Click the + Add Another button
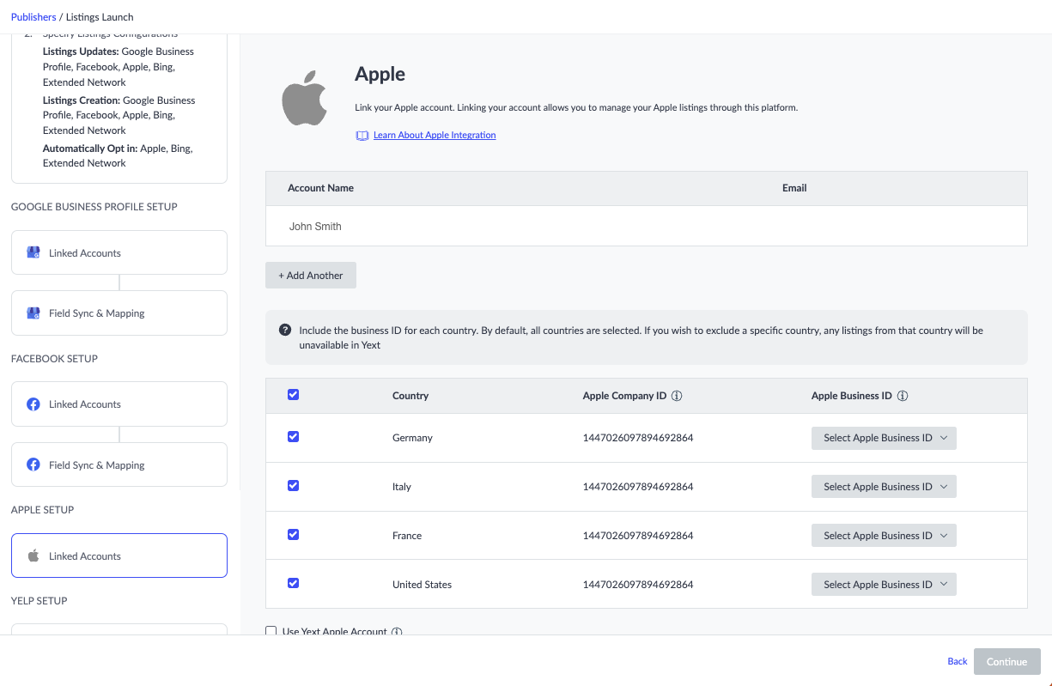 tap(311, 276)
